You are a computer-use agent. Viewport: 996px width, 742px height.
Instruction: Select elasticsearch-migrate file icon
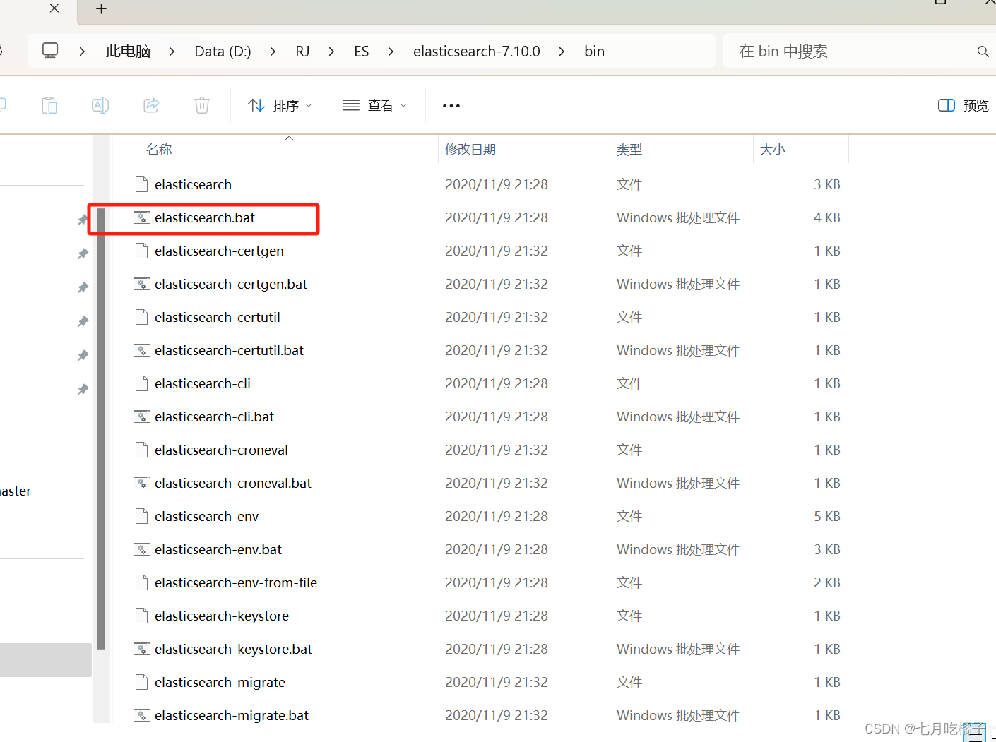coord(141,682)
